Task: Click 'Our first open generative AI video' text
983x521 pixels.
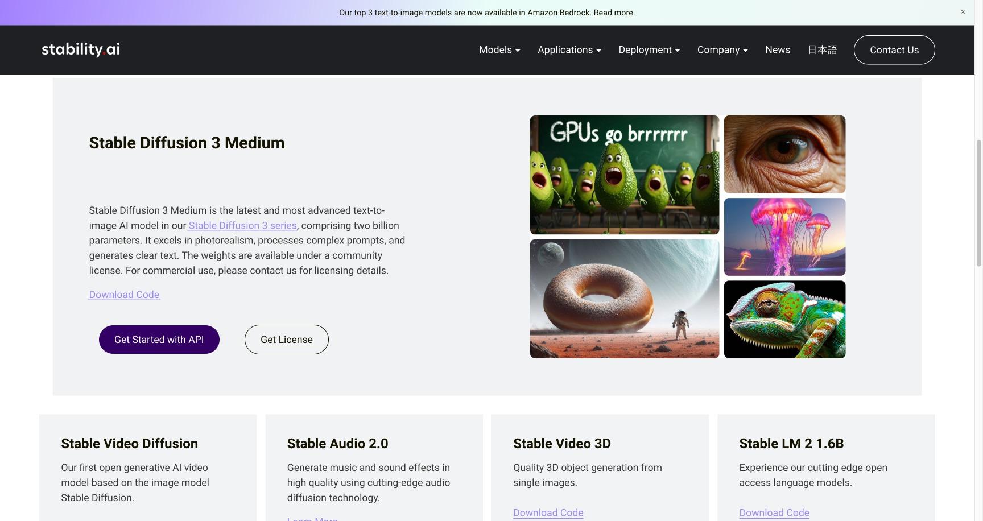Action: point(135,482)
